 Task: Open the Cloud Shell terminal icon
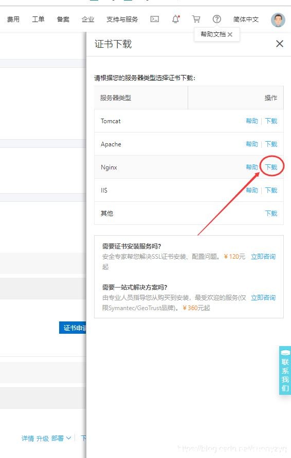pyautogui.click(x=154, y=20)
